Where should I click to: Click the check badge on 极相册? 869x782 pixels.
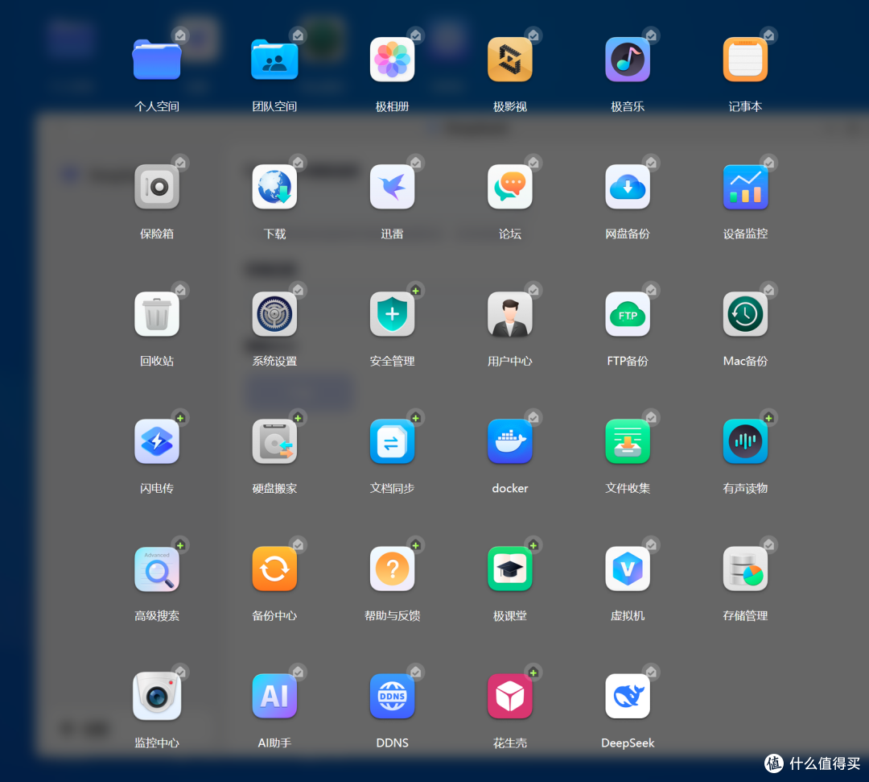[x=416, y=35]
